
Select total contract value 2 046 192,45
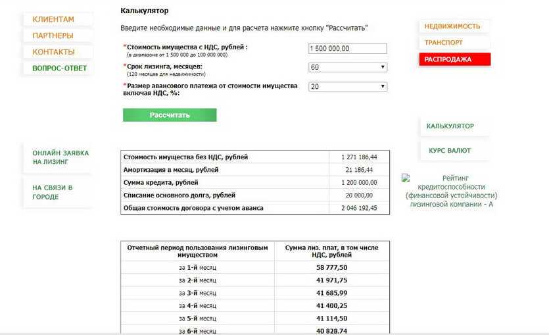359,208
